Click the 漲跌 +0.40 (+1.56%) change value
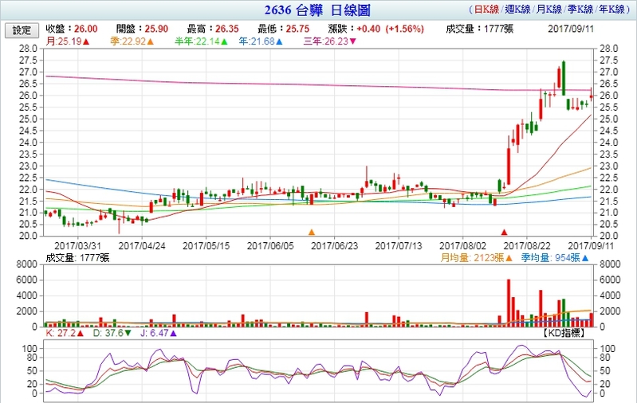This screenshot has height=403, width=637. point(376,29)
